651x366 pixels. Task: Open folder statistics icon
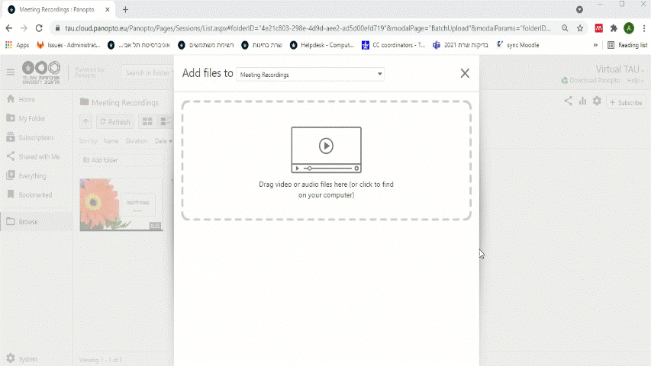[583, 101]
